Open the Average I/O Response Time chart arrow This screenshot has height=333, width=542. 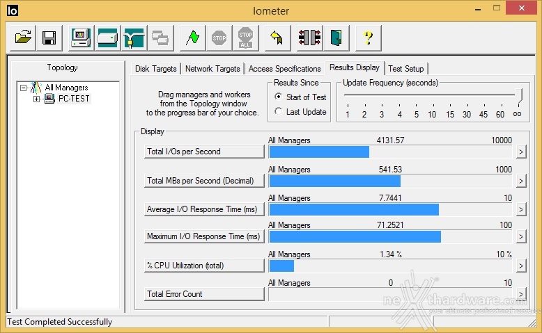pos(521,209)
